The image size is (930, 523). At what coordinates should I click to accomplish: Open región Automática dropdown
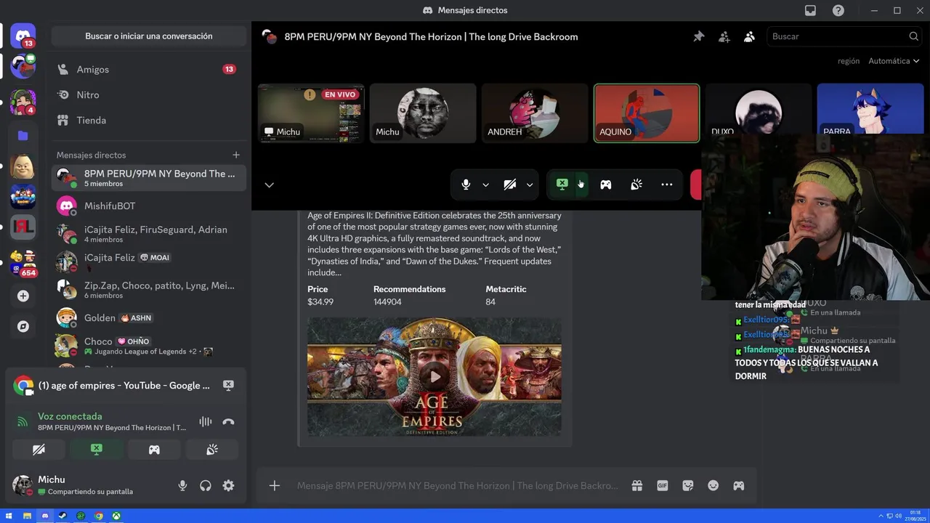coord(893,61)
